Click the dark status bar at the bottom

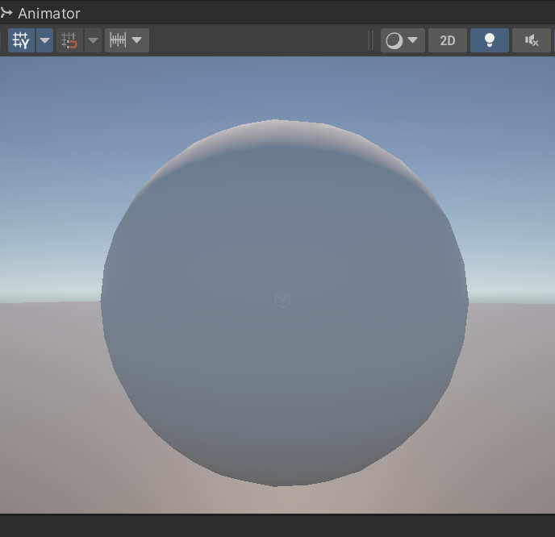coord(277,526)
